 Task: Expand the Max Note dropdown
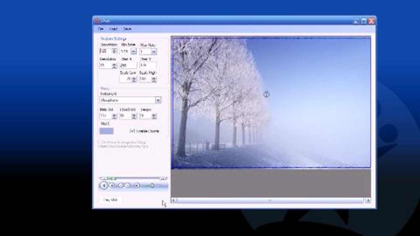154,51
